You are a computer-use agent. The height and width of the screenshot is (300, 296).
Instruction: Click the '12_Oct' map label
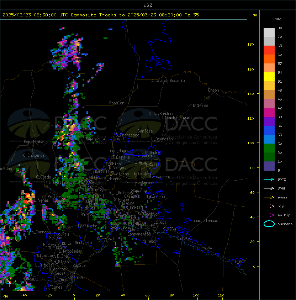(160, 222)
